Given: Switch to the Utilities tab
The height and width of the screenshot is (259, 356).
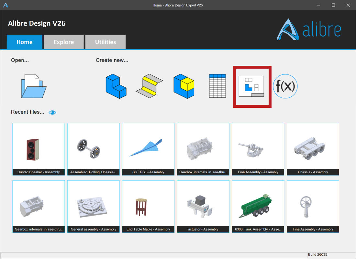Looking at the screenshot, I should point(106,42).
